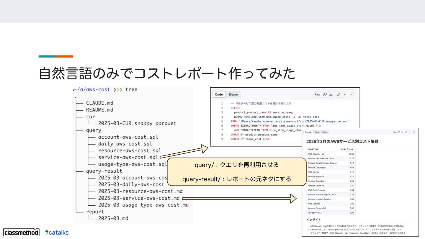Click line 3 product_product_name AS service_name
Screen dimensions: 425x239
(264, 112)
